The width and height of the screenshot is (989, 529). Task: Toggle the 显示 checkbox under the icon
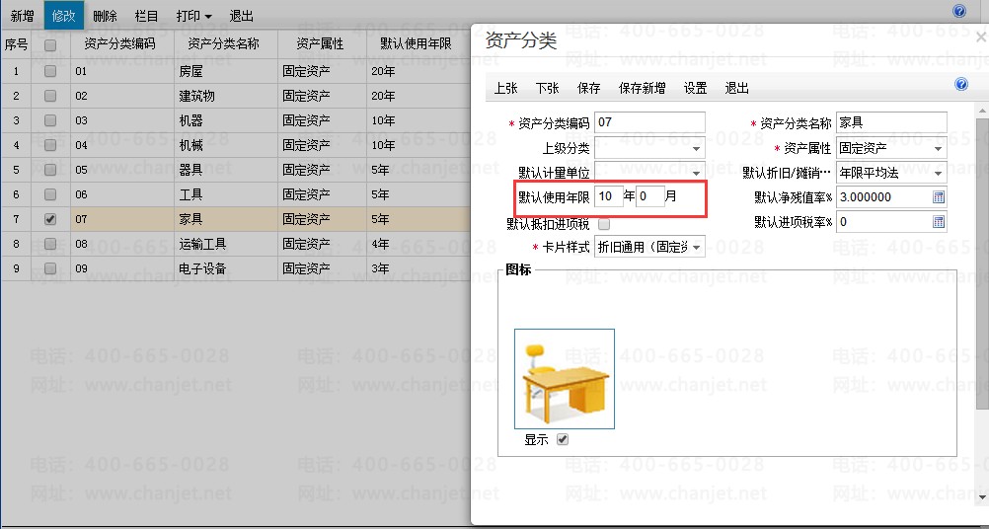pos(563,439)
